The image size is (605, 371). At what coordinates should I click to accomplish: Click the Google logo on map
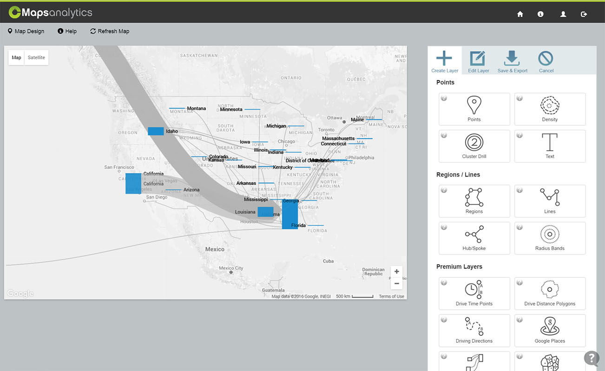(20, 293)
